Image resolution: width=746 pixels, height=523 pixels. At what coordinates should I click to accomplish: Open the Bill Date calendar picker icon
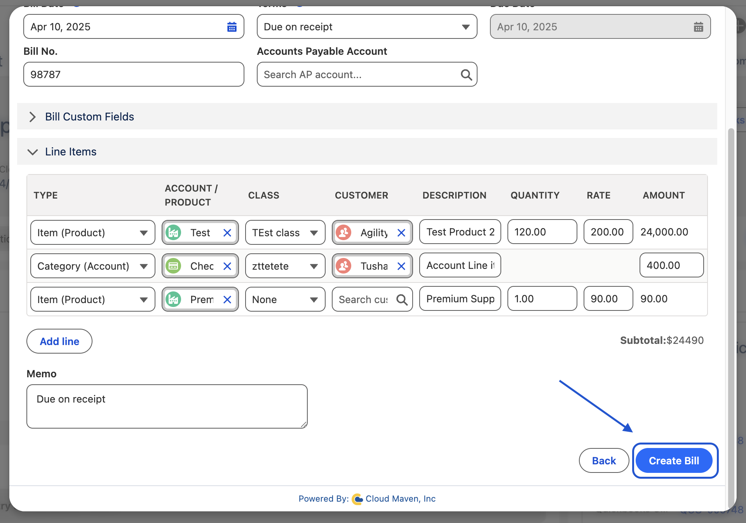[232, 27]
